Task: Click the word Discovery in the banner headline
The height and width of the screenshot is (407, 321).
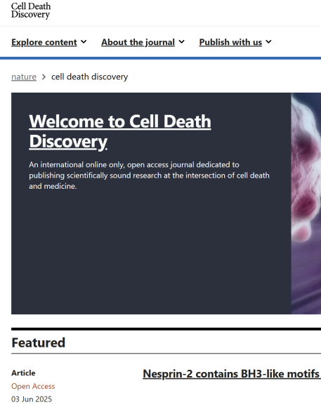Action: 68,142
